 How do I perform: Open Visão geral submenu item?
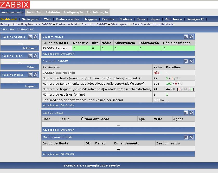coord(30,19)
